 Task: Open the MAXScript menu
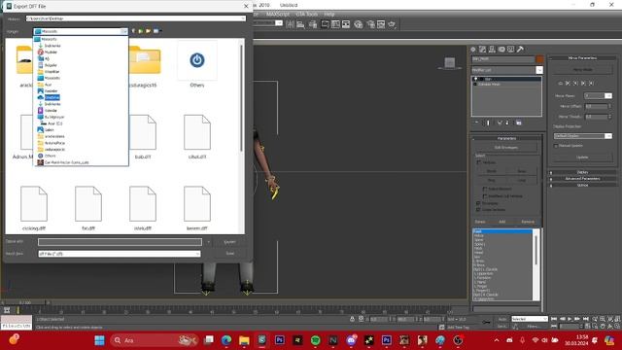coord(278,14)
